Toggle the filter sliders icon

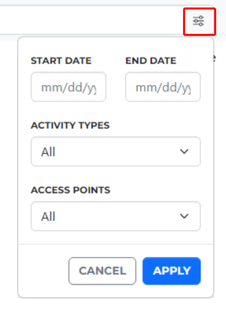point(198,21)
